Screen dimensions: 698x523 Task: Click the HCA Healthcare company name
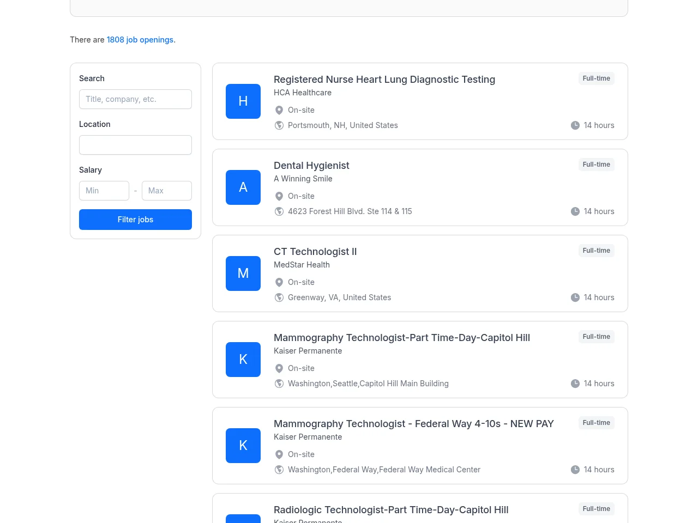[x=303, y=93]
